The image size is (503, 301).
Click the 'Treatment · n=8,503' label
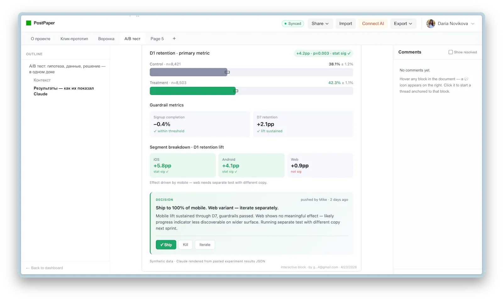pyautogui.click(x=168, y=83)
